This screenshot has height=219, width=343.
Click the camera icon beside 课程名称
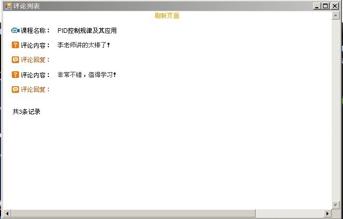click(15, 31)
